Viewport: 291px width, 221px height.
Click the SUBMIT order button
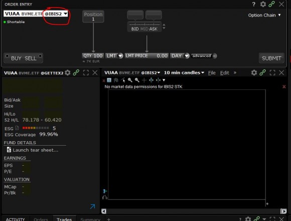click(x=271, y=58)
